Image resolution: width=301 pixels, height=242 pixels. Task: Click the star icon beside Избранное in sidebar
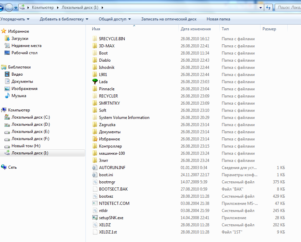pyautogui.click(x=4, y=31)
